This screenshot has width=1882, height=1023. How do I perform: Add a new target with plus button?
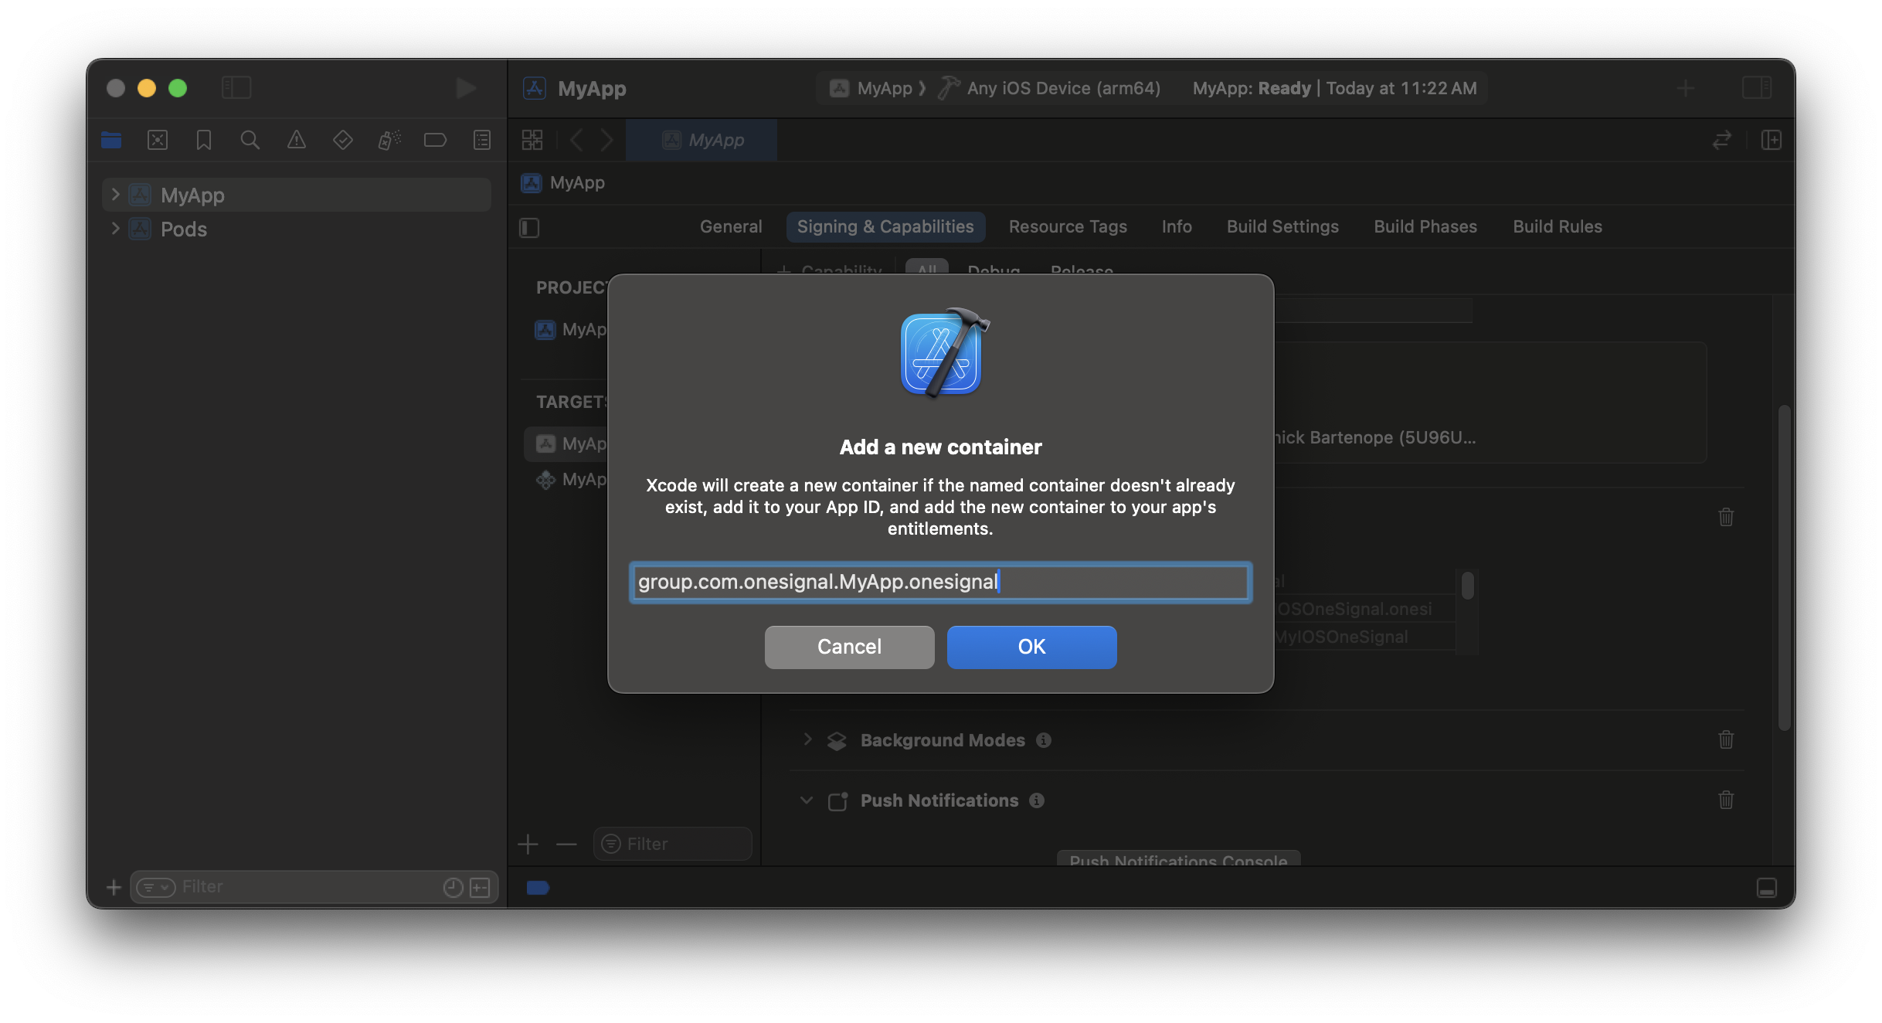pyautogui.click(x=528, y=844)
